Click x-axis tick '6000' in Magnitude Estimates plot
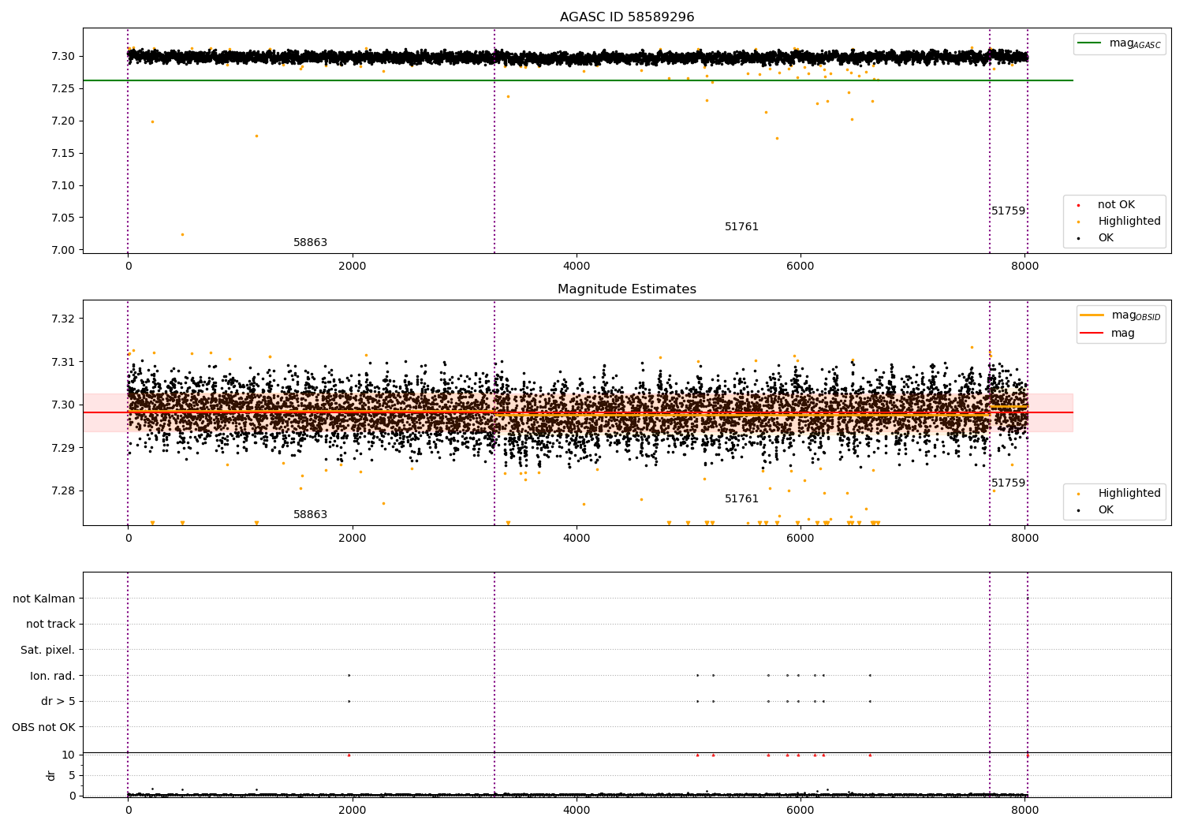 [800, 538]
